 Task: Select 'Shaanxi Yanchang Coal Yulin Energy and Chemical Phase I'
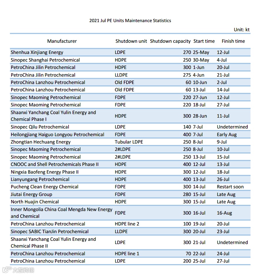pyautogui.click(x=53, y=116)
